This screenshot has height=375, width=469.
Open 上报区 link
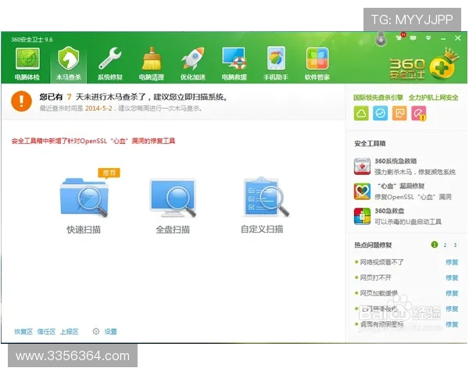click(69, 331)
